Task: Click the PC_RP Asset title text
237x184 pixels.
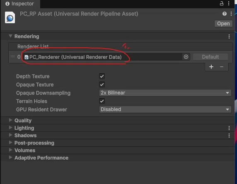Action: coord(79,14)
